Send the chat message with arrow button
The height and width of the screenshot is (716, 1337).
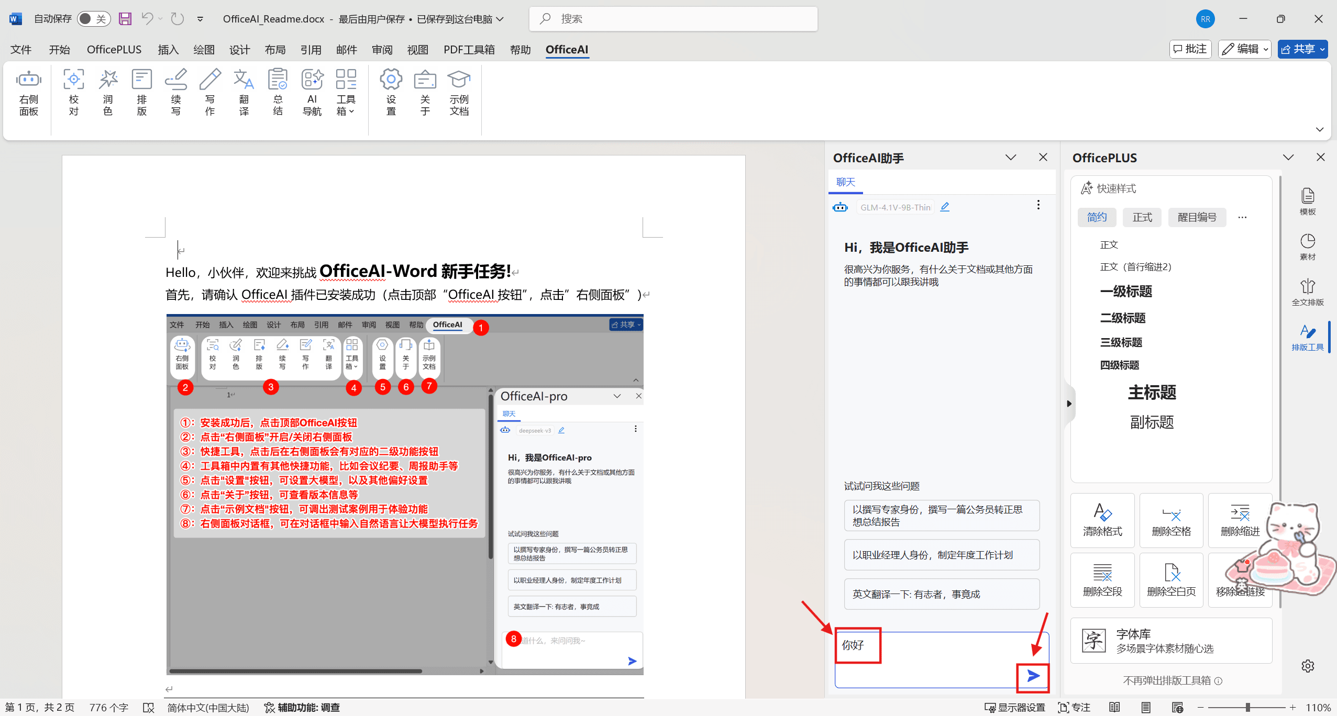coord(1033,676)
